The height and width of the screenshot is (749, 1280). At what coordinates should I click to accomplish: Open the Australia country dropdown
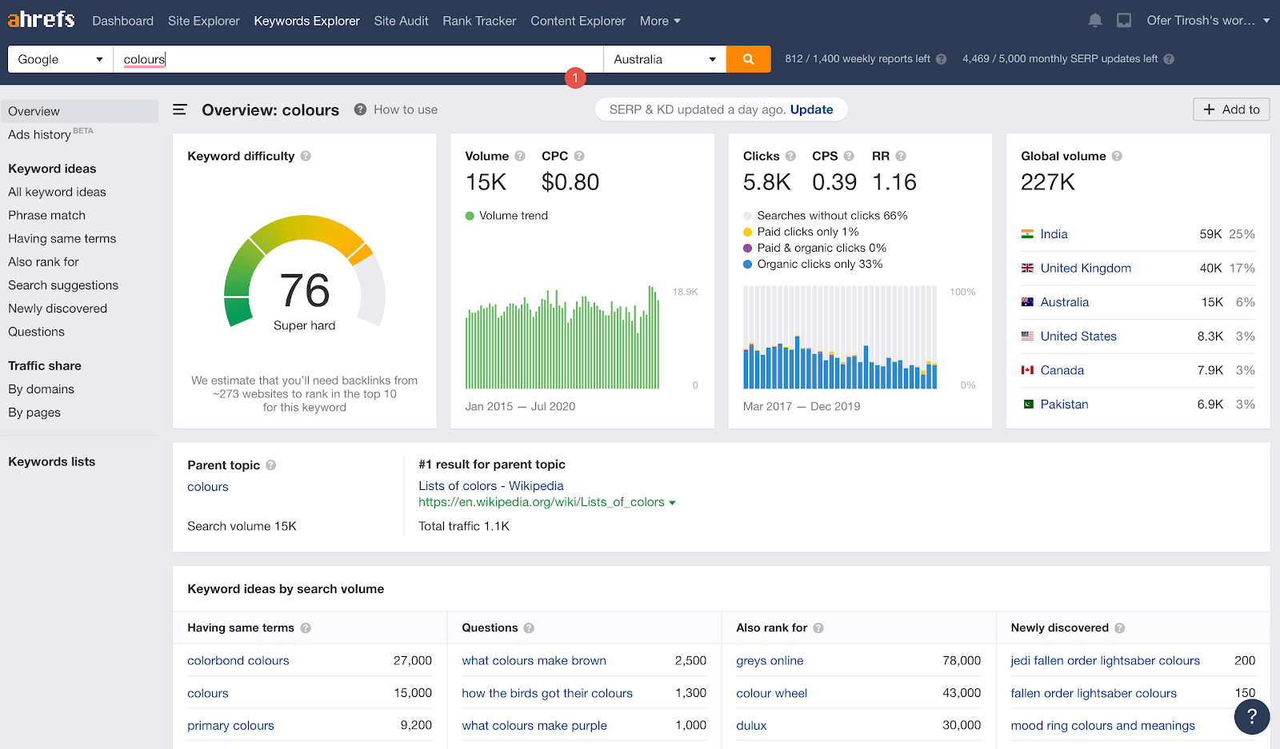click(665, 59)
